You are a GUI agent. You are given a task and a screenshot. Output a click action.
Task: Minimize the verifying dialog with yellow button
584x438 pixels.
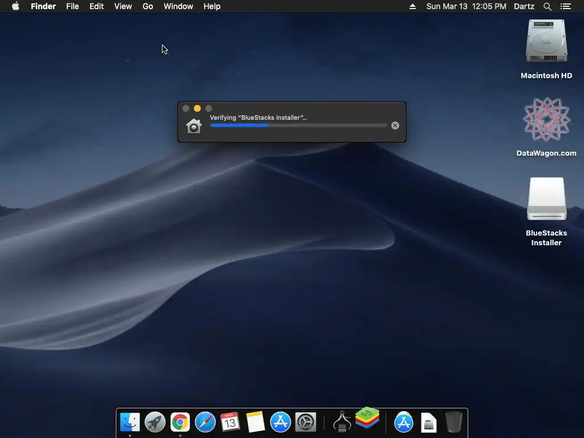197,108
